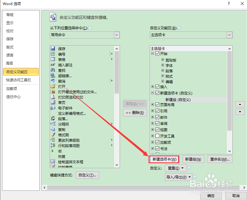Select the 保存 (Save) disk icon

coord(53,48)
